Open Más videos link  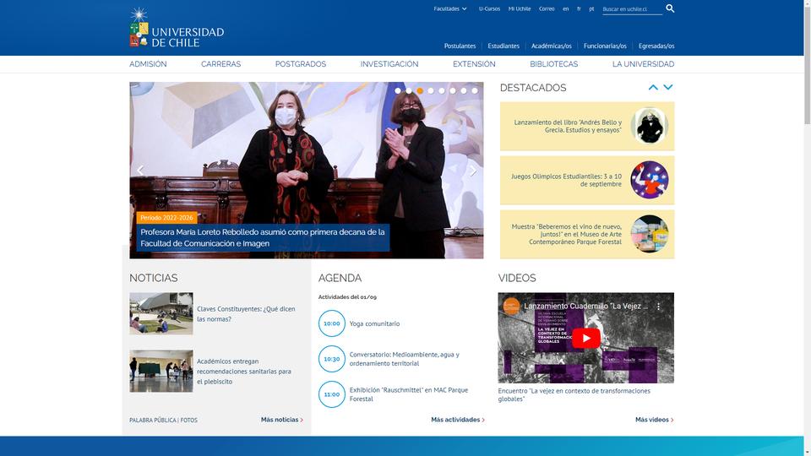tap(654, 420)
